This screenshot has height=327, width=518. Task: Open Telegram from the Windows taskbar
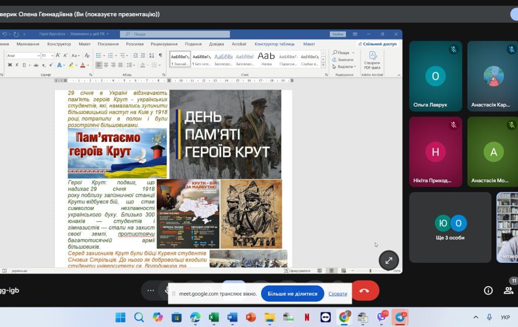click(x=401, y=317)
